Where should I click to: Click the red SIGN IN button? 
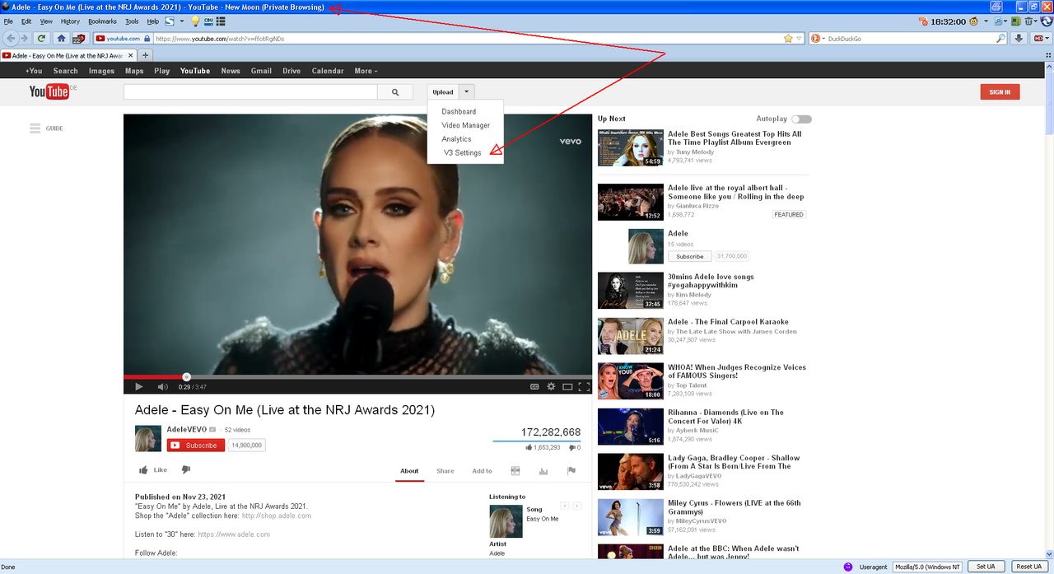pyautogui.click(x=1000, y=92)
